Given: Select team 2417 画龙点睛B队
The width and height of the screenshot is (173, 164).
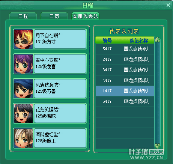Looking at the screenshot, I should (125, 59).
